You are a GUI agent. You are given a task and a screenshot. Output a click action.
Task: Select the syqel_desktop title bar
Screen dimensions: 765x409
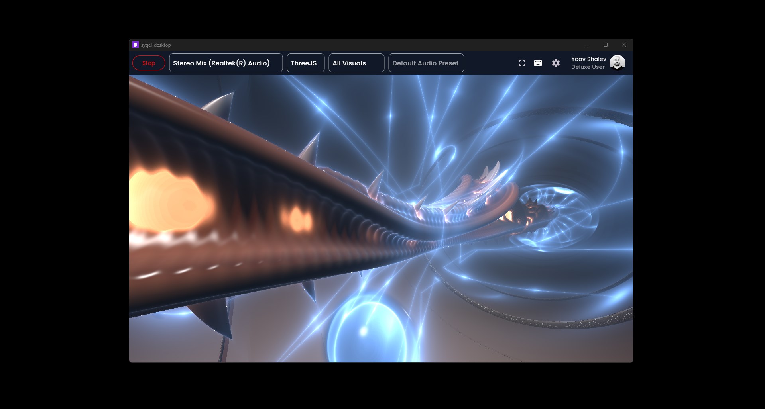[x=155, y=45]
